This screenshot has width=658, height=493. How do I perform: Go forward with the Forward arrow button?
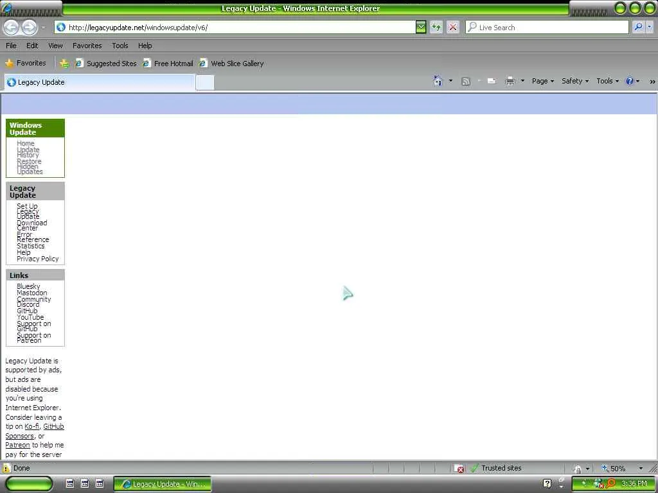pyautogui.click(x=29, y=28)
